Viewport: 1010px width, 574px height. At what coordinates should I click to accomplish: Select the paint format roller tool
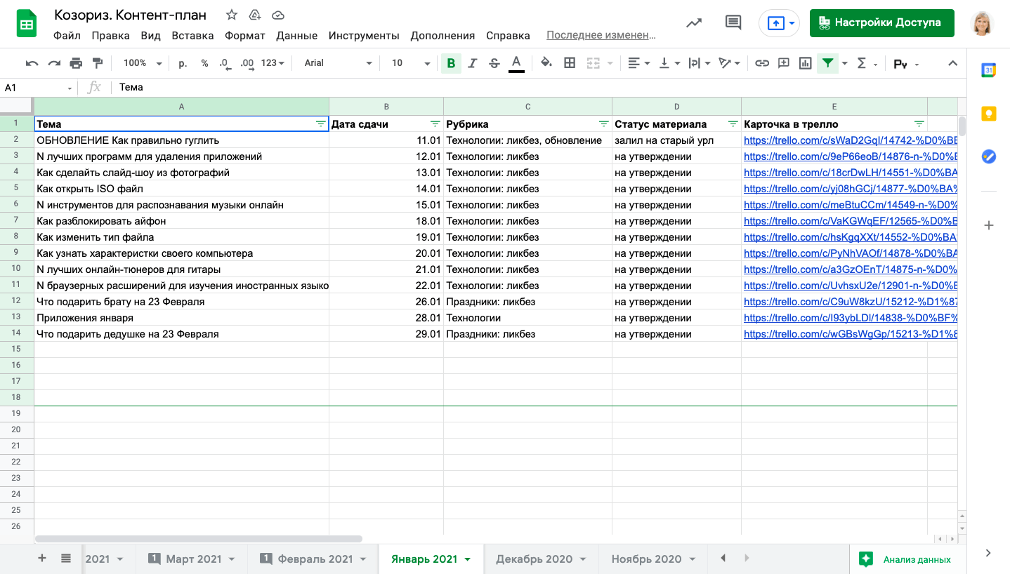pos(98,63)
